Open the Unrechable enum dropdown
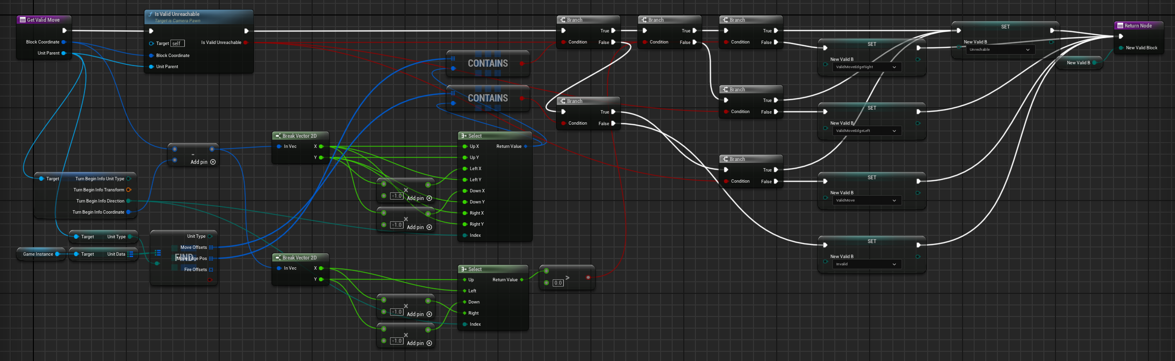Screen dimensions: 1175x361 [x=999, y=50]
